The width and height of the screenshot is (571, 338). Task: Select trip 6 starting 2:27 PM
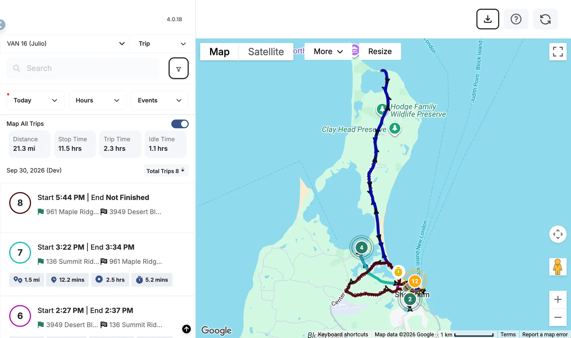tap(98, 317)
